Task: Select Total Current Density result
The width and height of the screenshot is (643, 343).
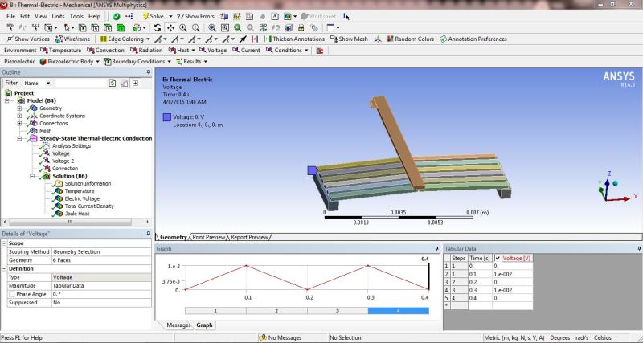Action: point(89,206)
